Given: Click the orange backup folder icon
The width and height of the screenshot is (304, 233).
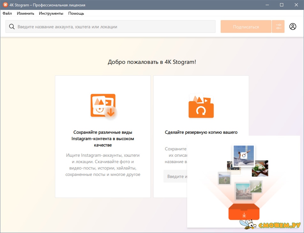Looking at the screenshot, I should coord(201,106).
